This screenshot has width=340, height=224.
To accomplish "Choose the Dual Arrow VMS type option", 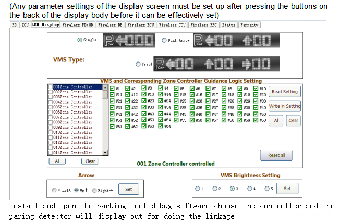I will [x=165, y=40].
